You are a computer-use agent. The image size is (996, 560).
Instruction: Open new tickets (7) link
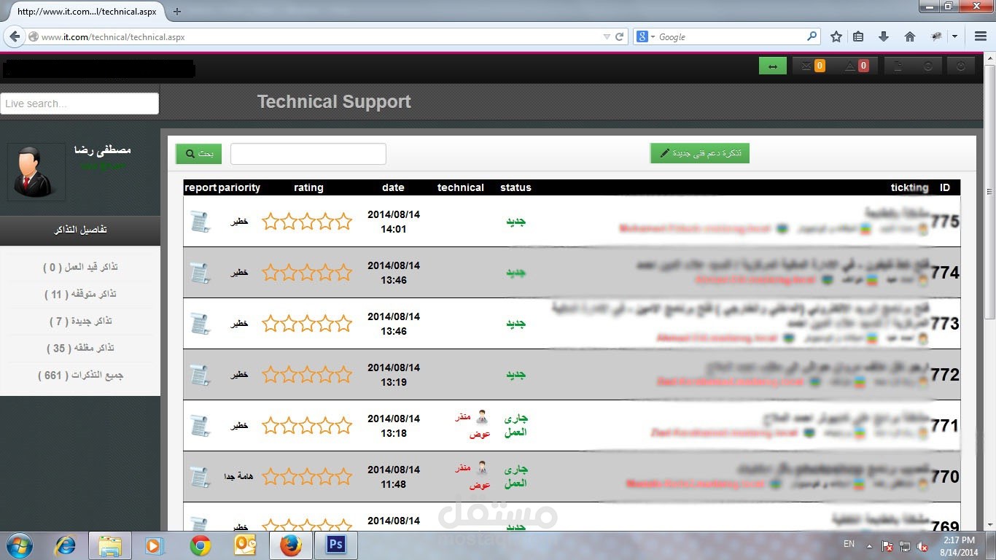click(80, 322)
